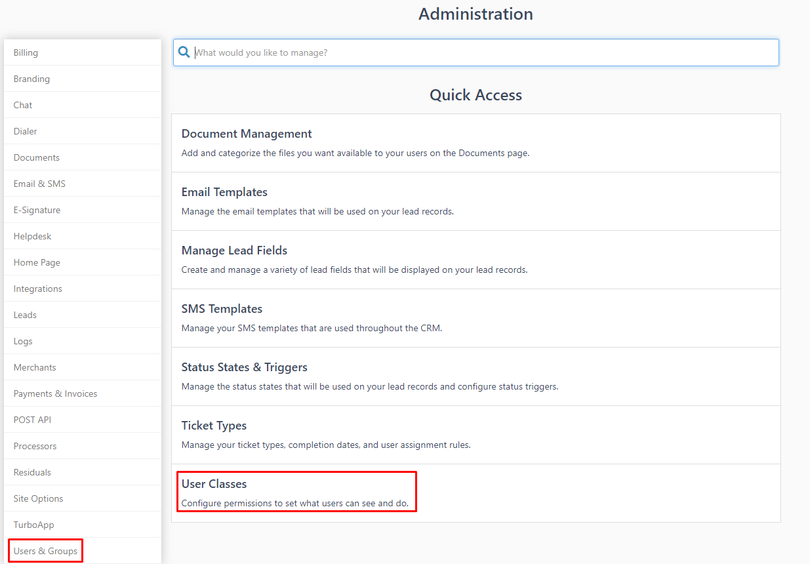Click the search magnifier icon
Screen dimensions: 810x564
coord(184,52)
